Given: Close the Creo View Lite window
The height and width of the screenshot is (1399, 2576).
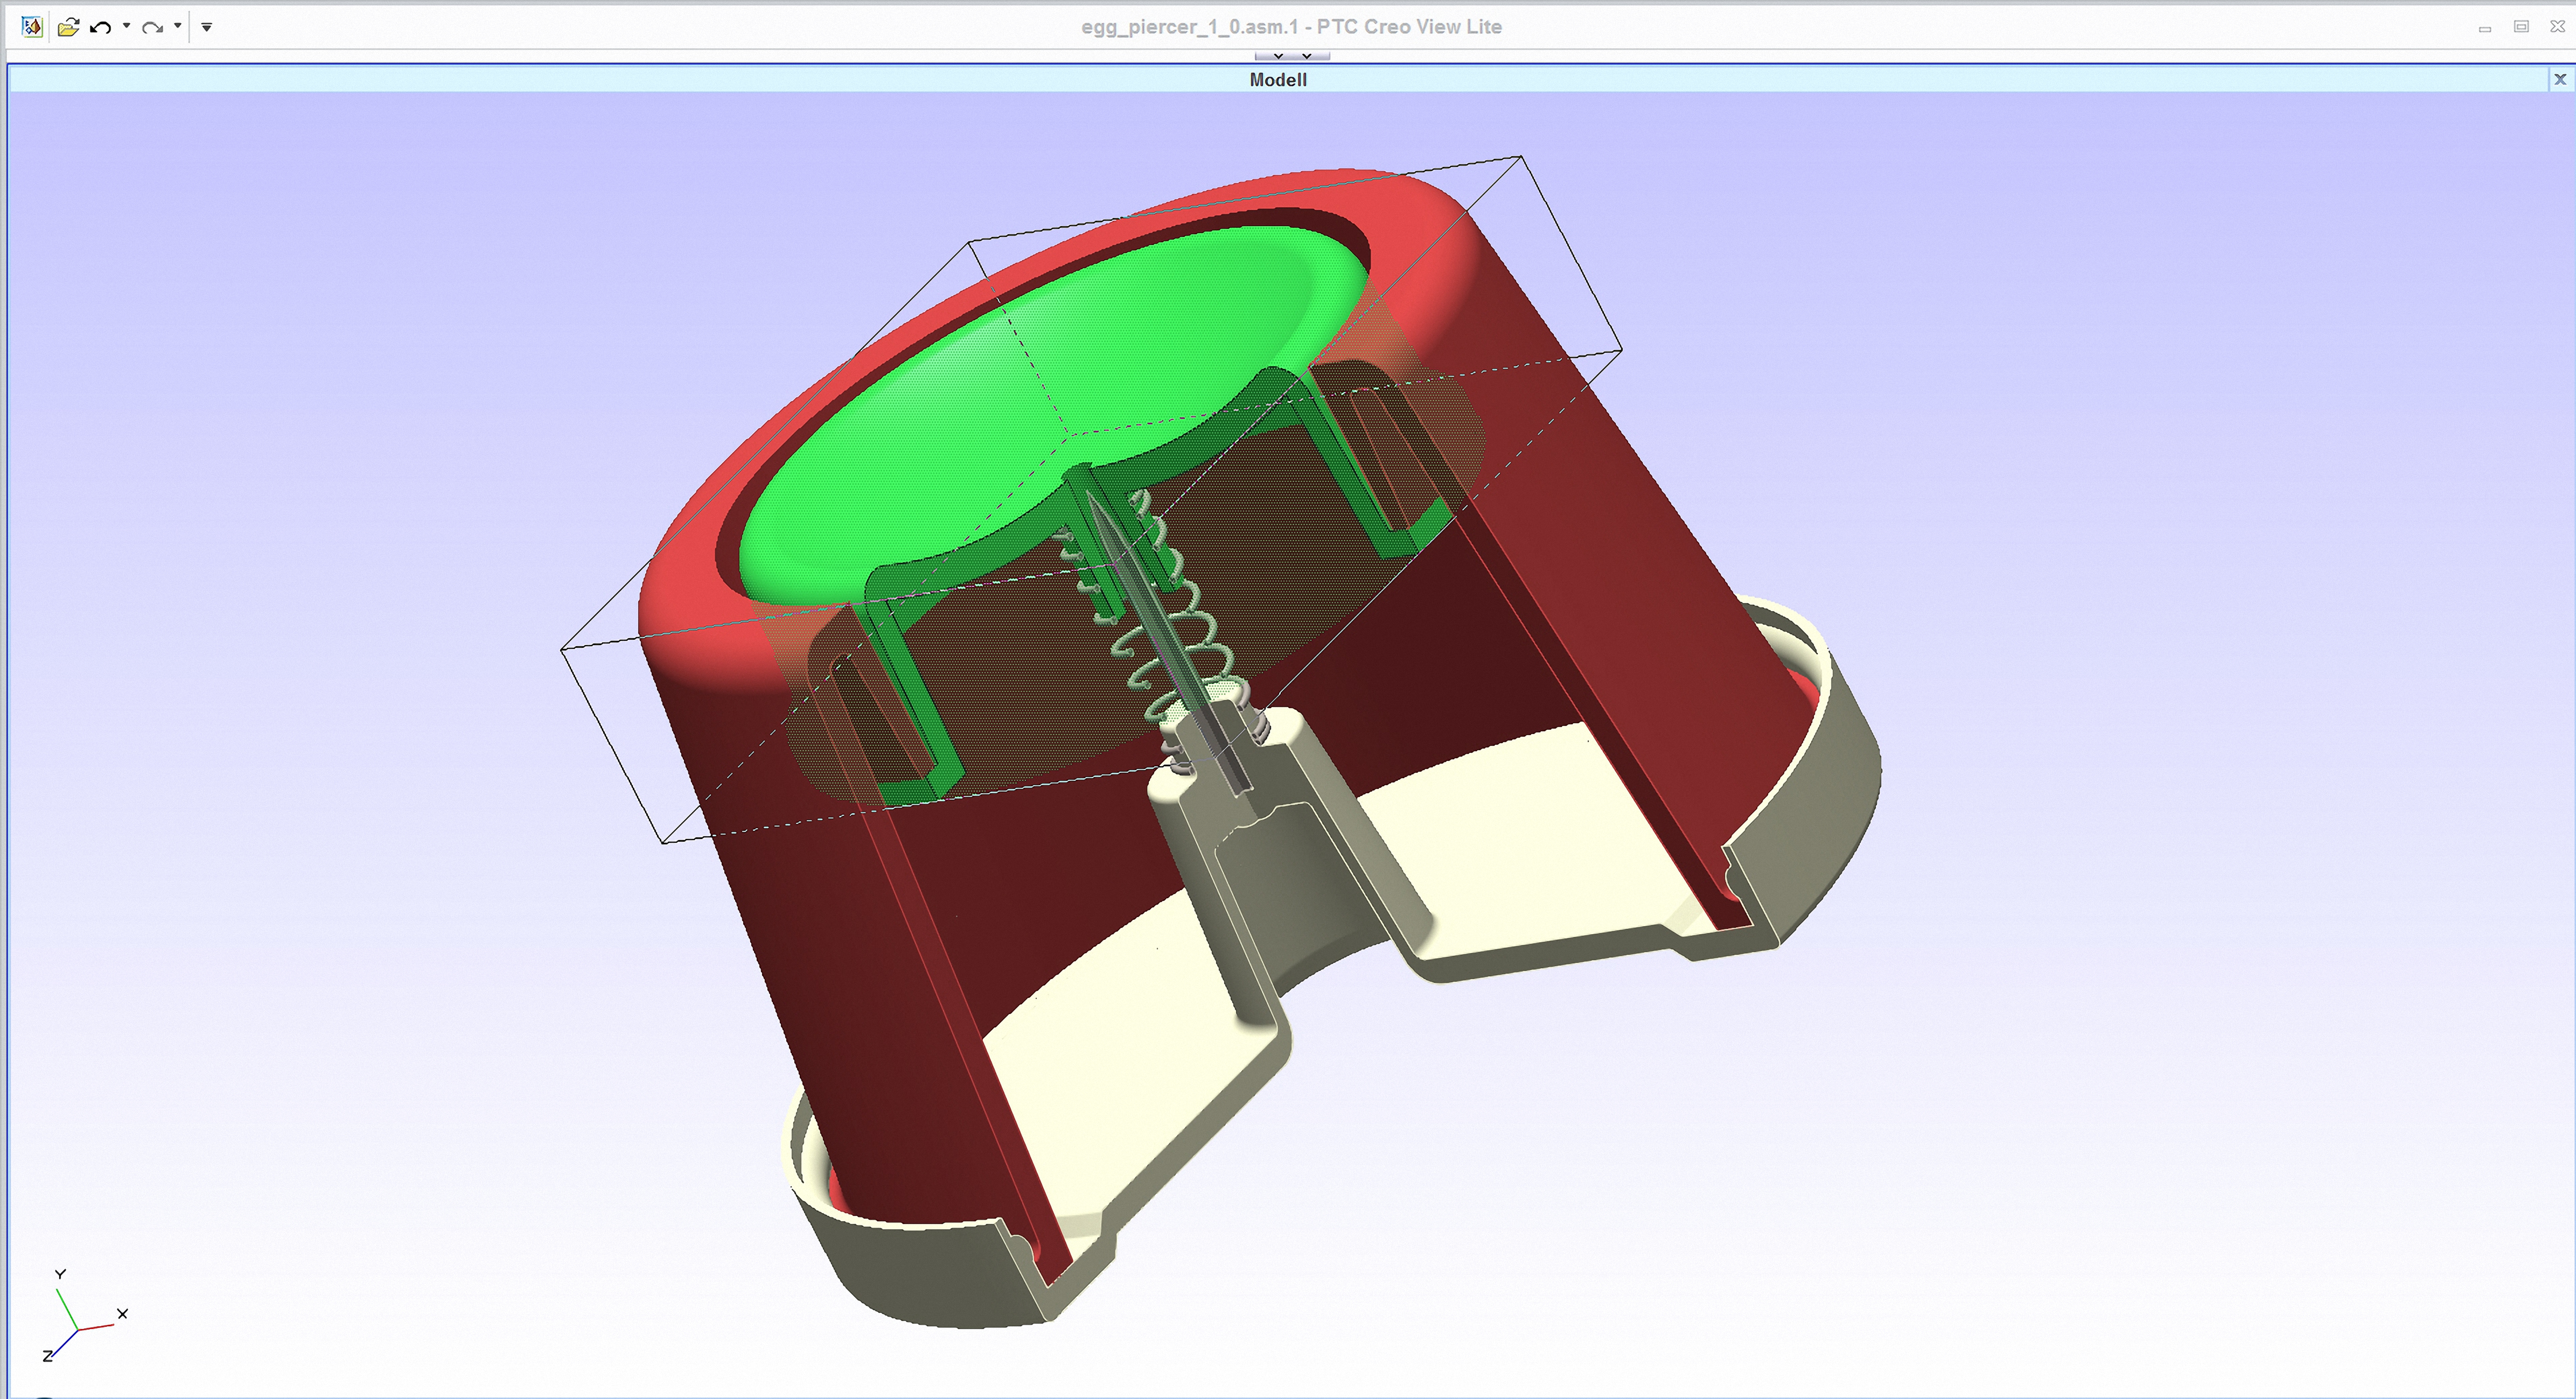Looking at the screenshot, I should coord(2557,27).
